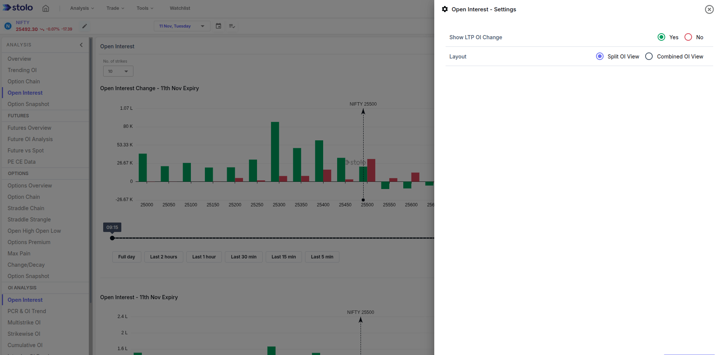This screenshot has width=720, height=355.
Task: Open the No. of strikes dropdown
Action: 118,71
